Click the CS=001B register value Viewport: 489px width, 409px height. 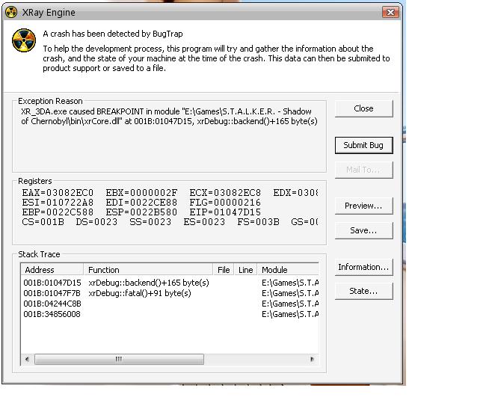[x=43, y=222]
